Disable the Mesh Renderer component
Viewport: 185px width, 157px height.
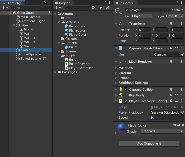[126, 61]
